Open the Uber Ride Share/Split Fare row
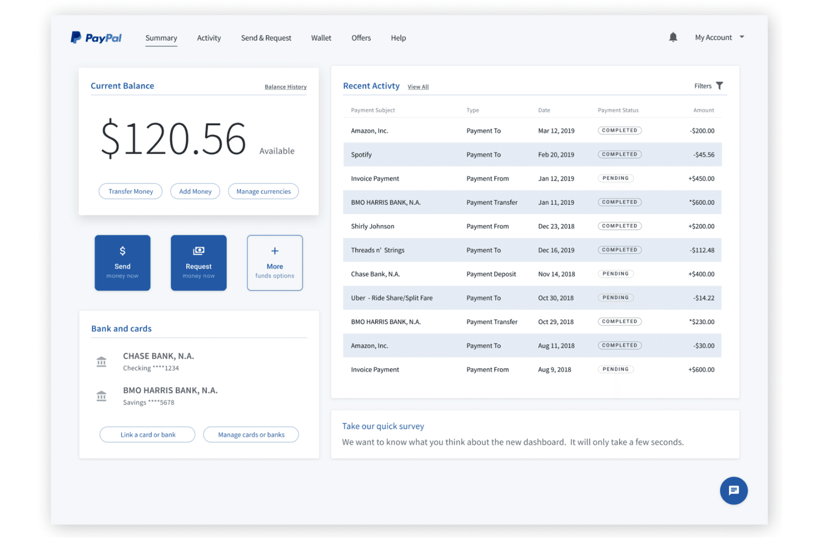 point(532,298)
